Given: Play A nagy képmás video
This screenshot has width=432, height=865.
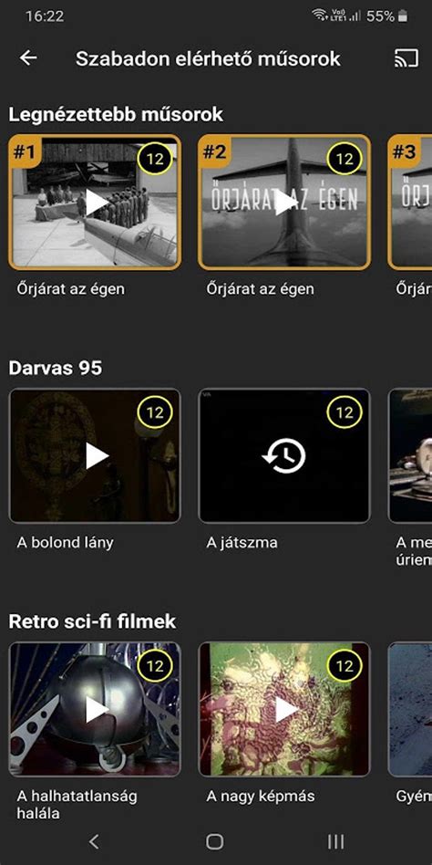Looking at the screenshot, I should [285, 710].
